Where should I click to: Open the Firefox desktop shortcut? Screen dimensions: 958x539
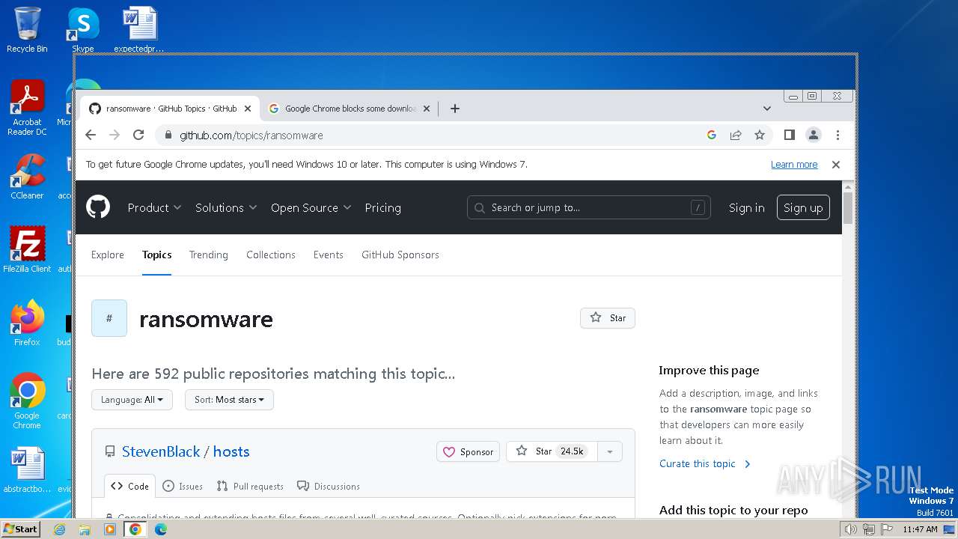pos(27,323)
